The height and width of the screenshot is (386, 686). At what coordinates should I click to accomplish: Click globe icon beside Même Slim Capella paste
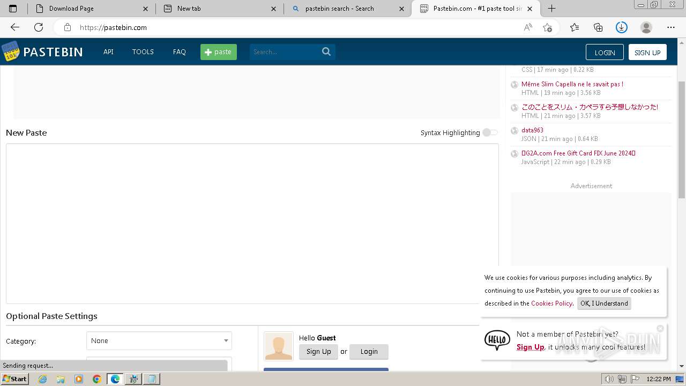click(514, 85)
